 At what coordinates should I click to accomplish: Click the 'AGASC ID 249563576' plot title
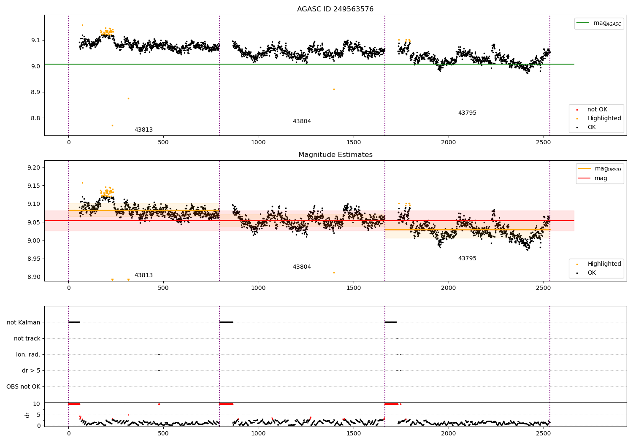pyautogui.click(x=335, y=9)
